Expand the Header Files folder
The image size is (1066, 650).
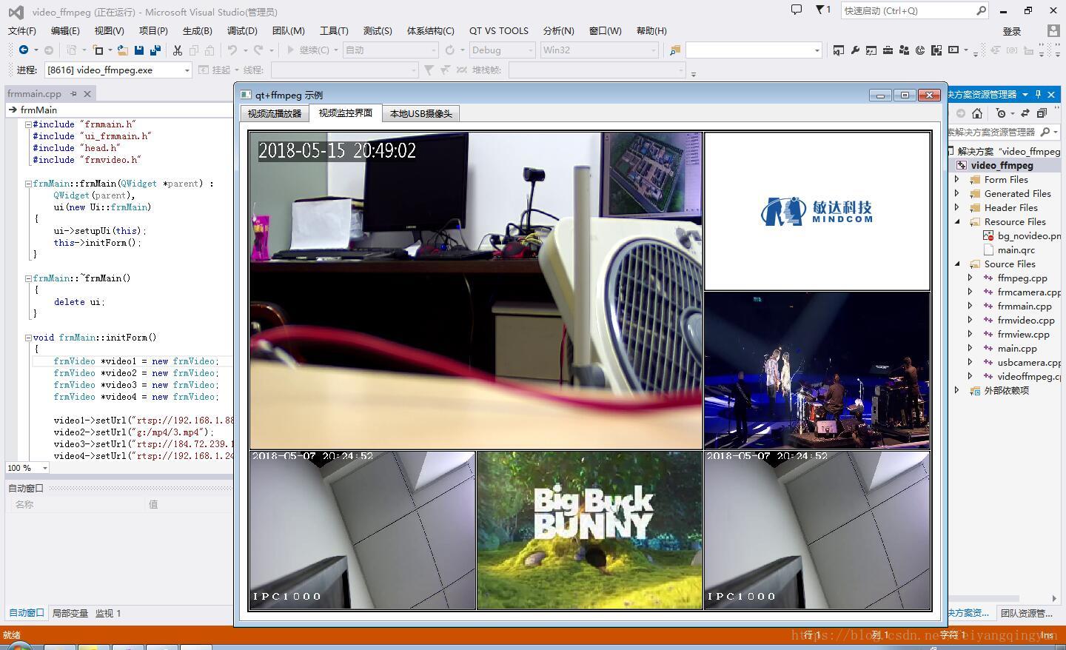[x=956, y=207]
